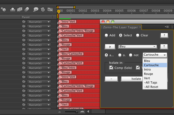Enable the Comp (Solo) checkbox
The height and width of the screenshot is (115, 174).
(111, 68)
